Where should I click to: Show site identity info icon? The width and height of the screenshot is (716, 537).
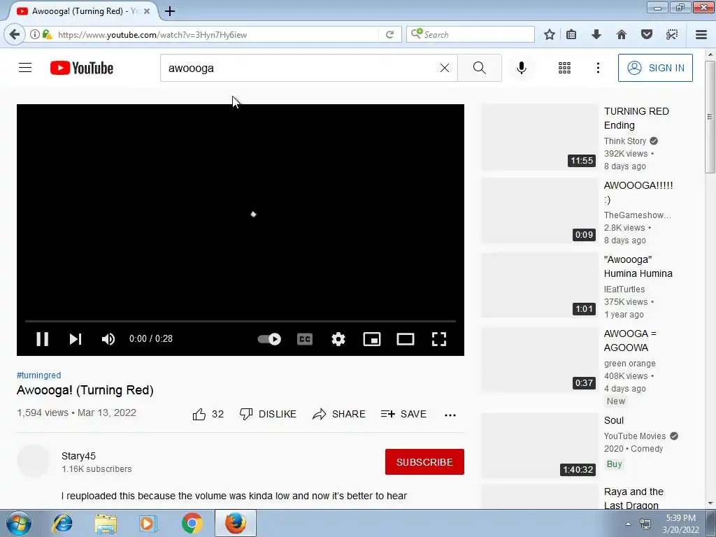pyautogui.click(x=34, y=34)
